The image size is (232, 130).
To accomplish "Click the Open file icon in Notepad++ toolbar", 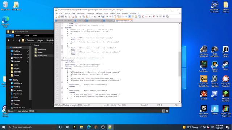I will (59, 17).
